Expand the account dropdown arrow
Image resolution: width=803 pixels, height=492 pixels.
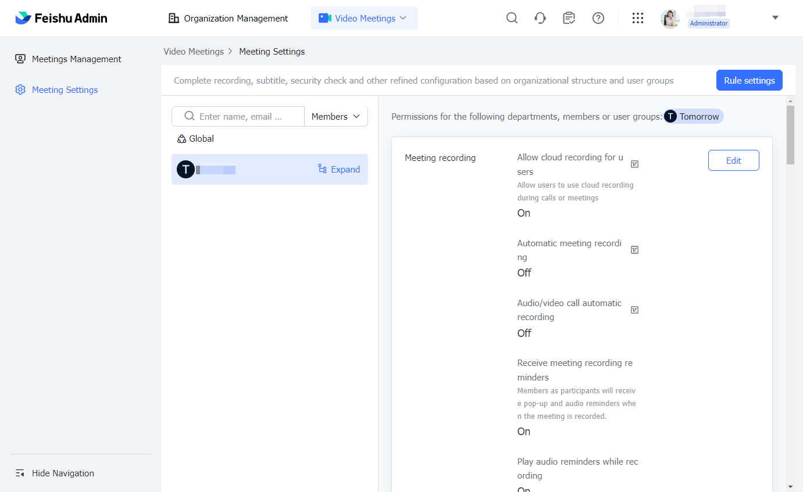pos(775,18)
